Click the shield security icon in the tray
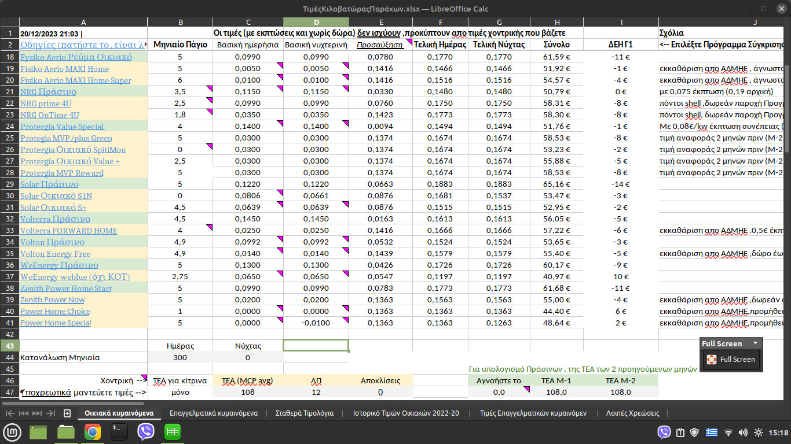Screen dimensions: 791x444 coord(695,432)
